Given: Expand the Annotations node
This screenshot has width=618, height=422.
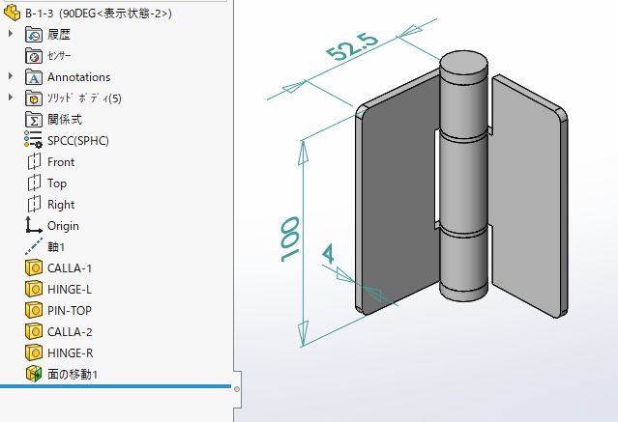Looking at the screenshot, I should tap(11, 76).
